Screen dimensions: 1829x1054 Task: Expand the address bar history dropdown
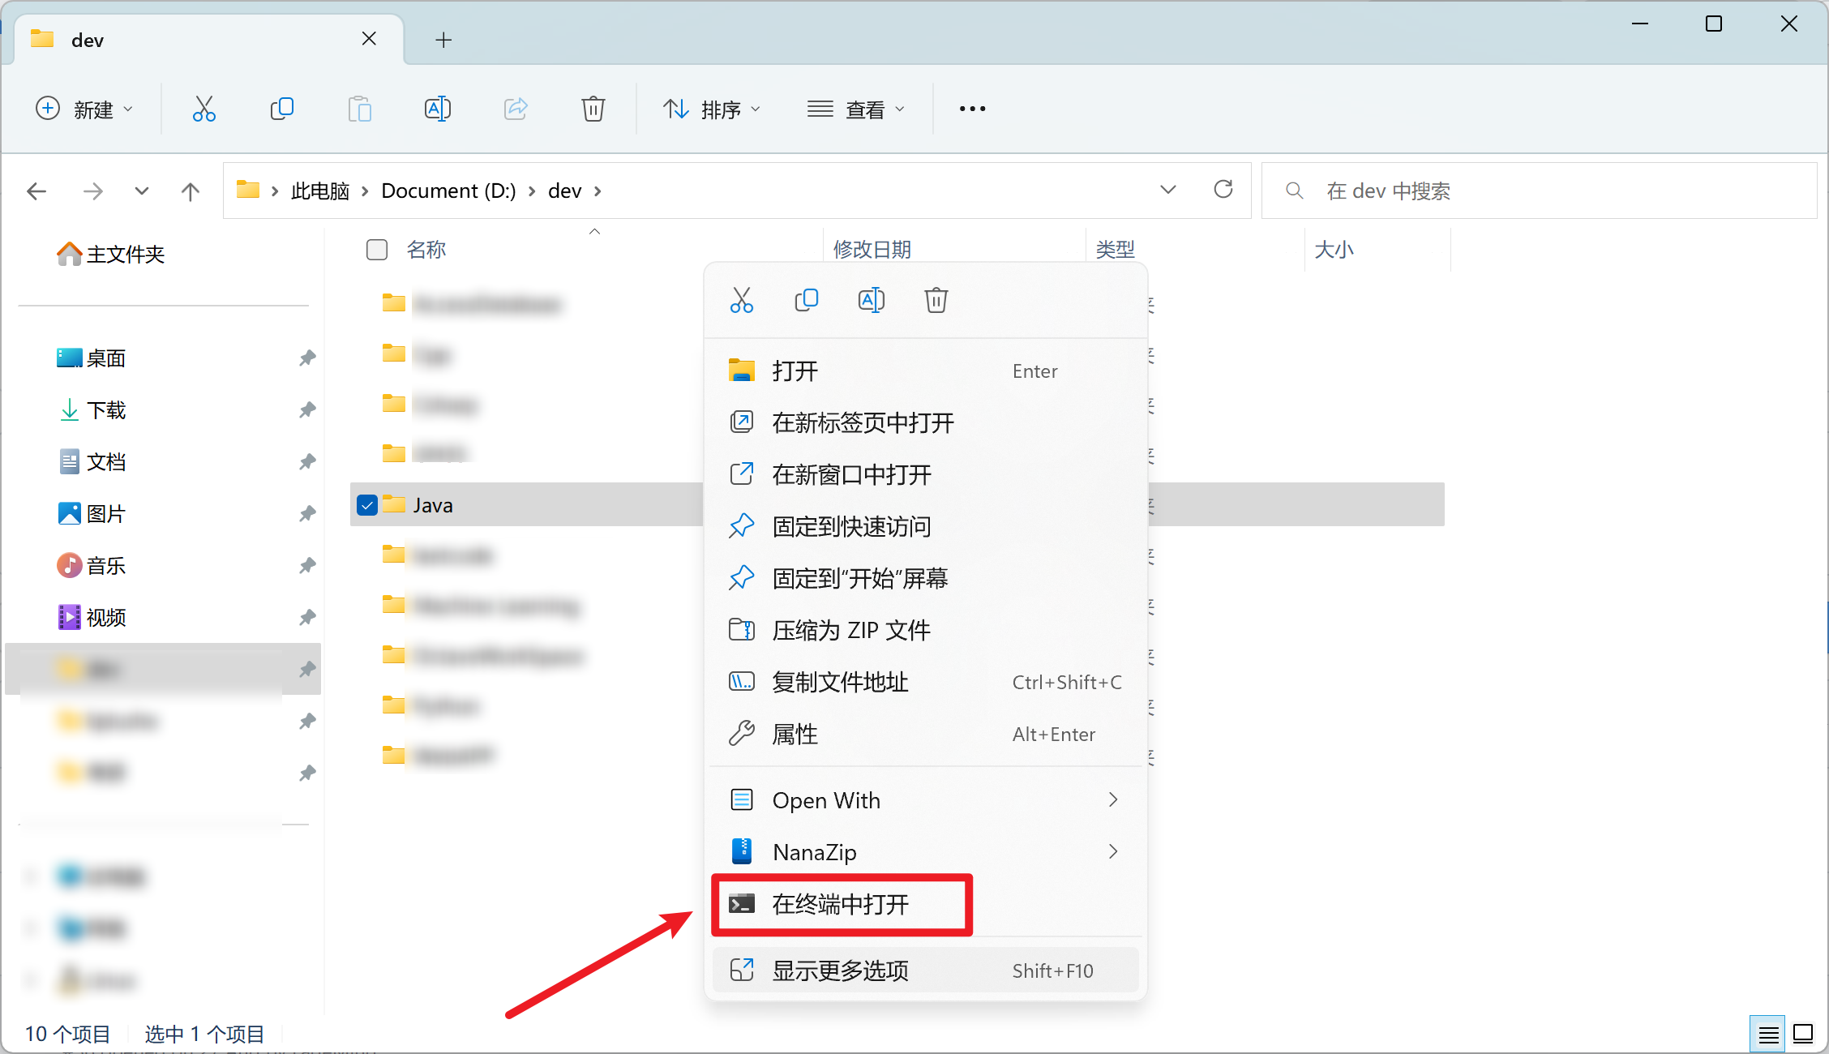coord(1168,190)
